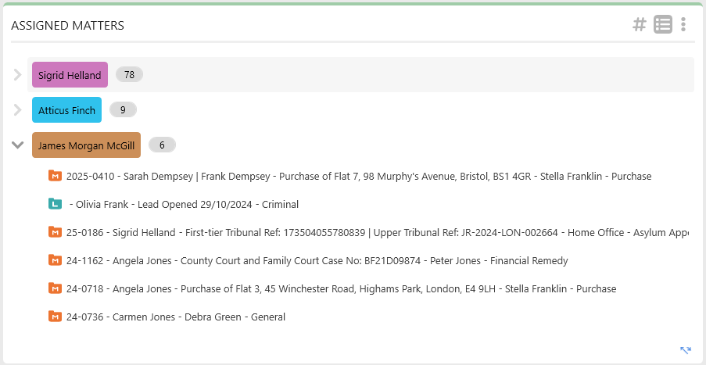
Task: Open matter 24-0736 Carmen Jones General
Action: [x=176, y=317]
